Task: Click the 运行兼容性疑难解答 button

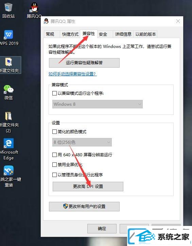Action: click(84, 63)
